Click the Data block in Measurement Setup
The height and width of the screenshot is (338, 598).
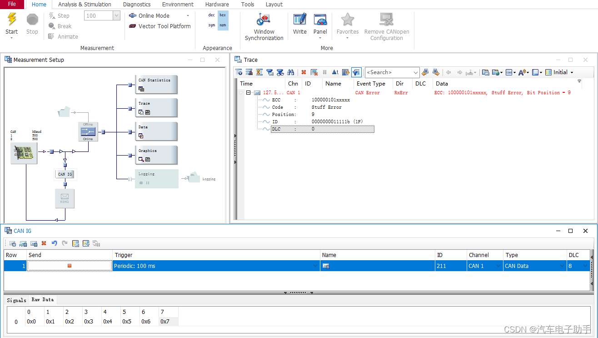[x=156, y=131]
